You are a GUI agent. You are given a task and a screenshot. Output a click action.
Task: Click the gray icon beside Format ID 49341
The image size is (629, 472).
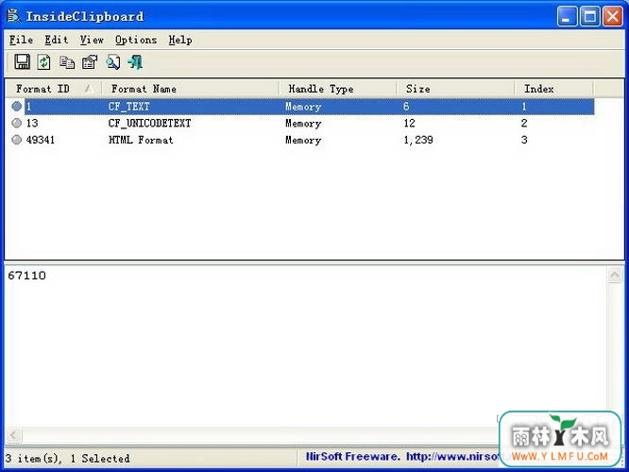pyautogui.click(x=16, y=140)
